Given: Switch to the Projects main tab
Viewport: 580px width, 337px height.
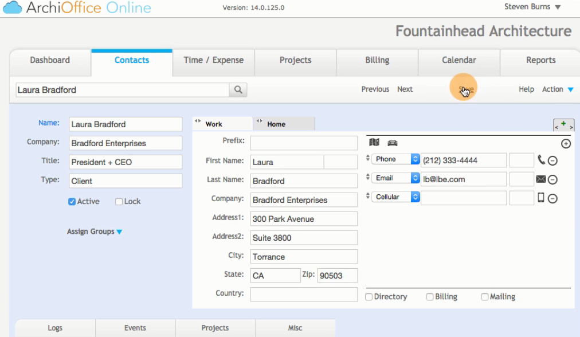Looking at the screenshot, I should (x=295, y=60).
